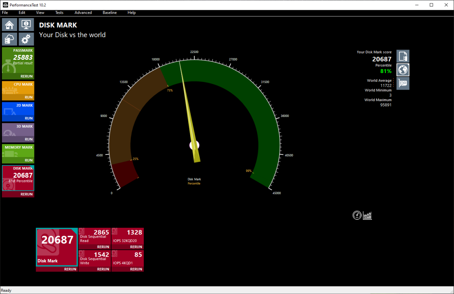Open the Advanced menu
This screenshot has height=294, width=454.
(83, 12)
